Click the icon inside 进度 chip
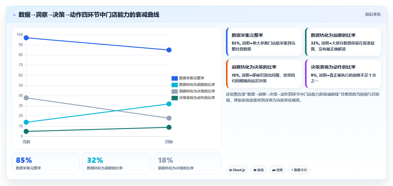The height and width of the screenshot is (186, 393). click(x=273, y=170)
